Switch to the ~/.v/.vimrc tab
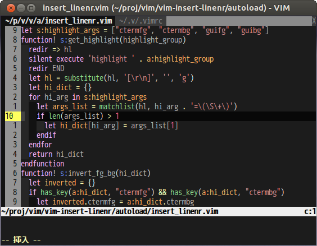This screenshot has width=317, height=246. click(141, 21)
